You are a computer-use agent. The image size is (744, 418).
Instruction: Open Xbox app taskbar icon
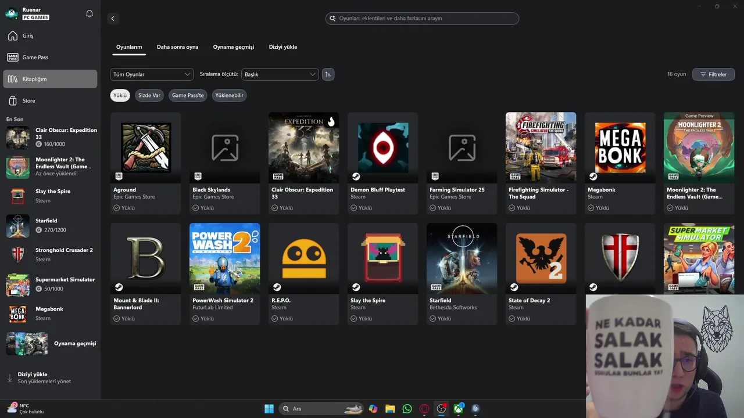(459, 409)
